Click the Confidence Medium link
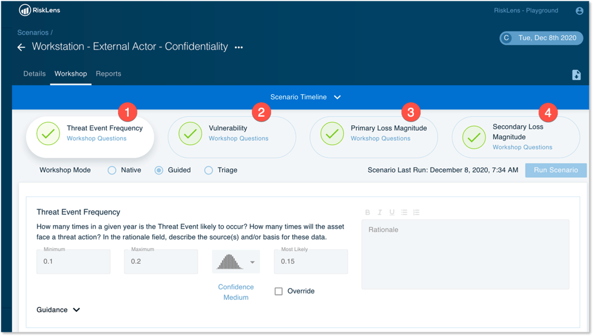 point(236,292)
